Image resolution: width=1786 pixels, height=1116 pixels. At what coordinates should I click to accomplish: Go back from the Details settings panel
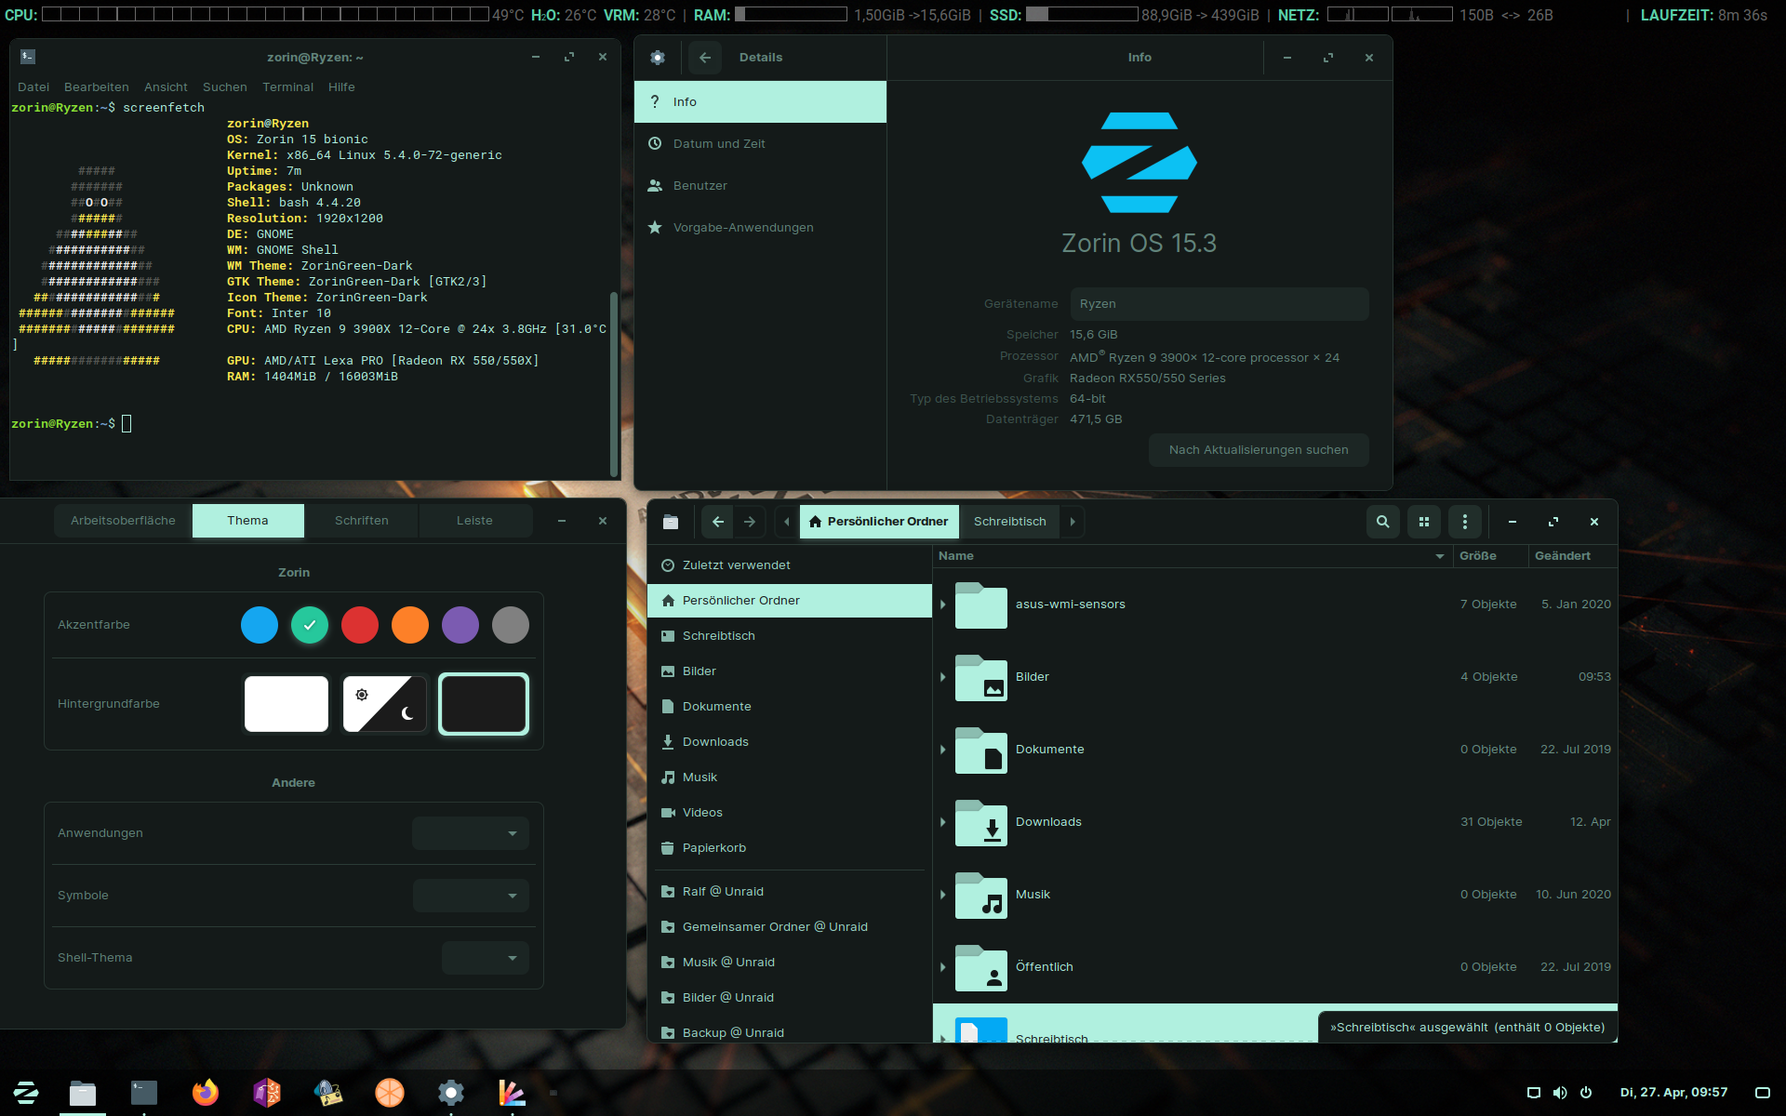pyautogui.click(x=705, y=58)
